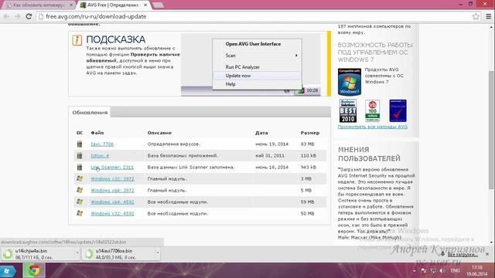Download the Ichjw: 4 file link
The height and width of the screenshot is (278, 495).
pyautogui.click(x=100, y=156)
